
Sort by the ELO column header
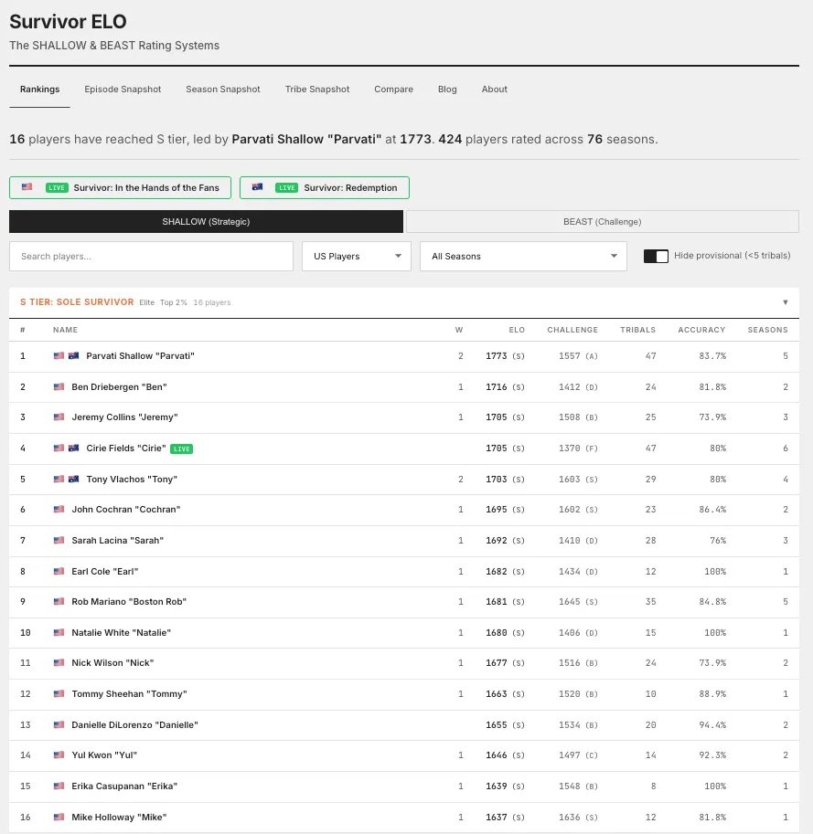point(517,330)
